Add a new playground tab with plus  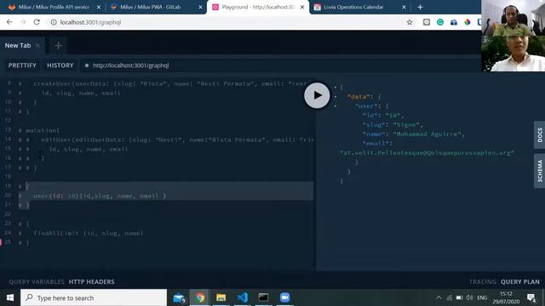point(58,45)
